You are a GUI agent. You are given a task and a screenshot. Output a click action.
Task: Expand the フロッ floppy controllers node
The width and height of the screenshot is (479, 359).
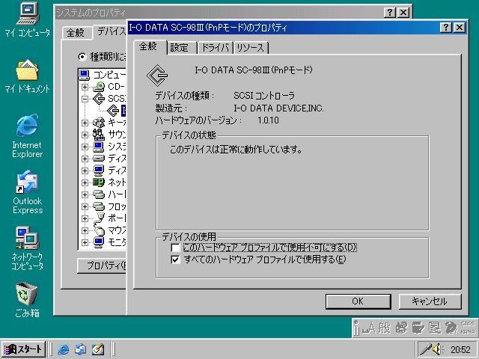pyautogui.click(x=85, y=206)
